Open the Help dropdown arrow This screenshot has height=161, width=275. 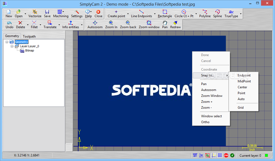click(91, 12)
